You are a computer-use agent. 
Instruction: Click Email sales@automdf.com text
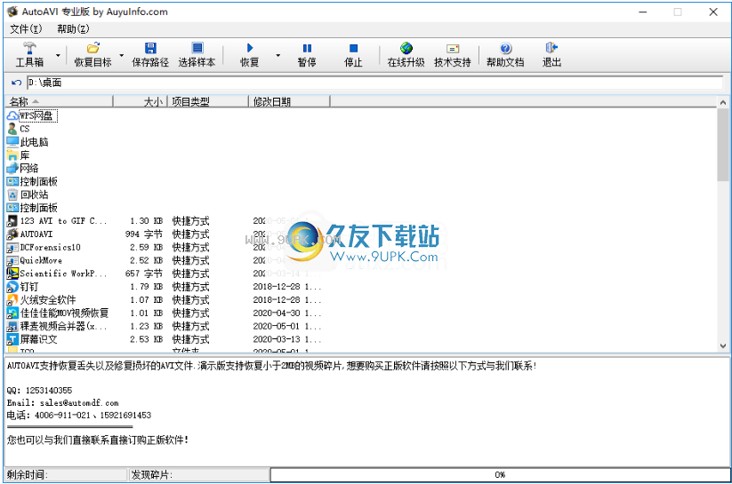[62, 402]
